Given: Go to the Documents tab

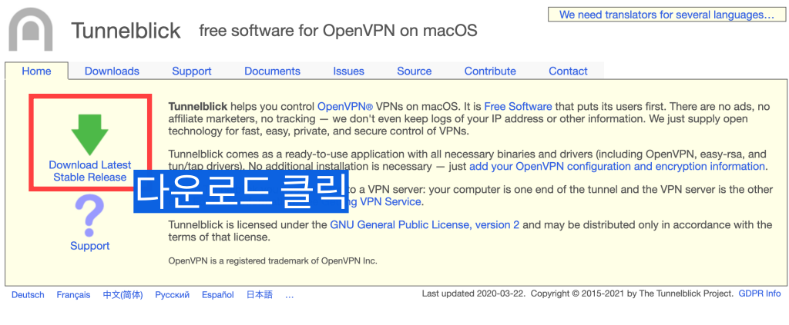Looking at the screenshot, I should point(272,71).
